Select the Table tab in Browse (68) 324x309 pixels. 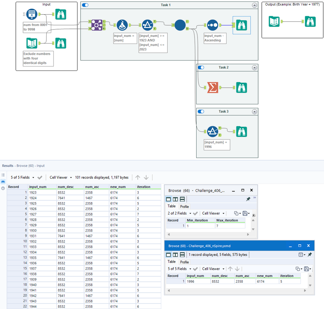[172, 262]
